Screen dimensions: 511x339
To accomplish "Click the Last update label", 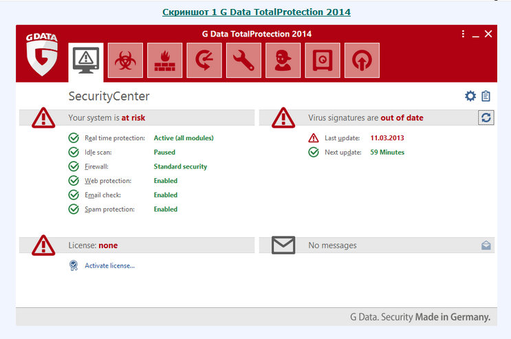I will pos(343,138).
